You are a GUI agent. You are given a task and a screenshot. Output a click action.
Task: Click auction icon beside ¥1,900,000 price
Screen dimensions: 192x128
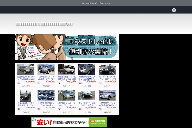pos(80,109)
